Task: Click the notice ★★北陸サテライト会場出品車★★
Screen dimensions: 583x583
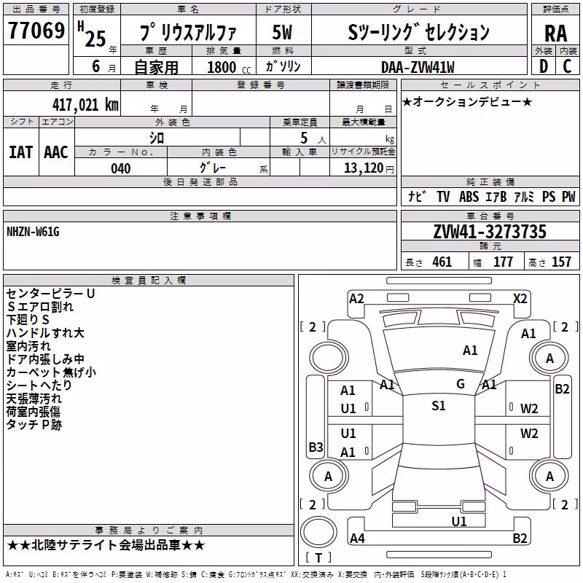Action: (x=106, y=545)
